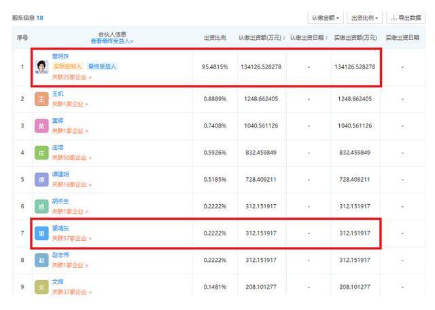Open shareholder 庄培's name link
This screenshot has height=310, width=435.
coord(58,147)
